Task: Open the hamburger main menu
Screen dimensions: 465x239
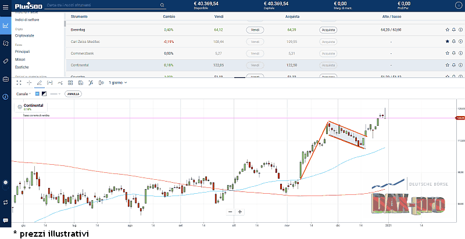Action: point(5,6)
